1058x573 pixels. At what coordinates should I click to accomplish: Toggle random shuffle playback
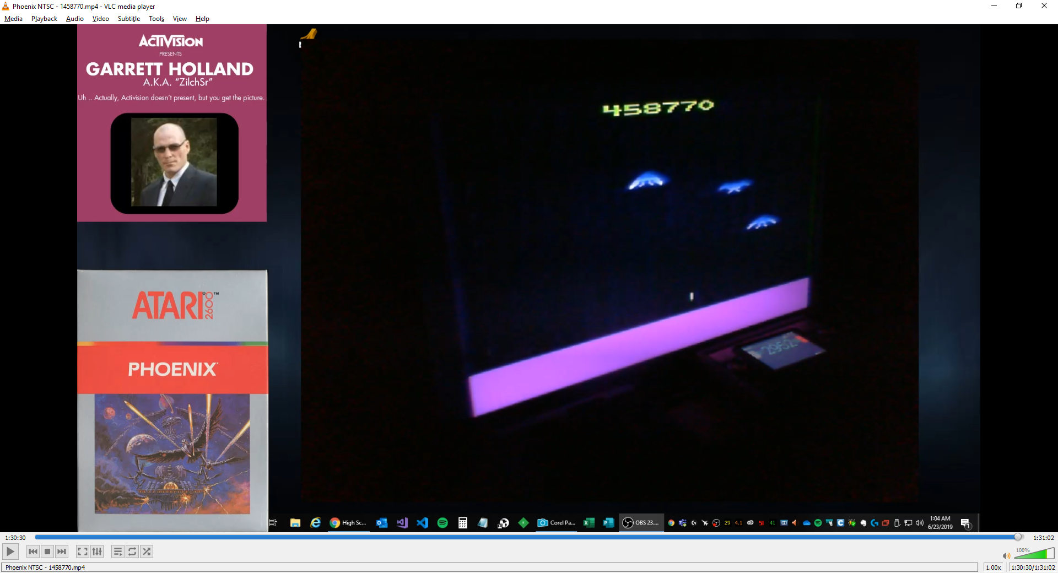pos(147,552)
